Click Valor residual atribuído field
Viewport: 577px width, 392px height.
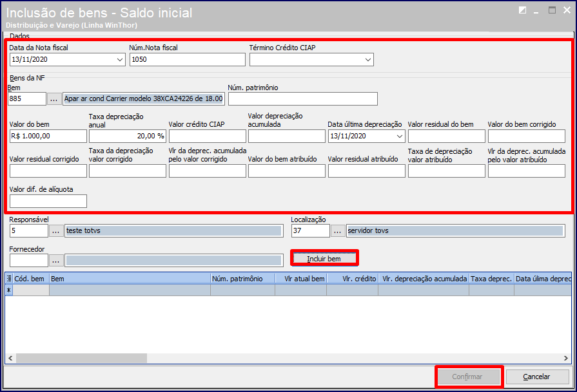pos(367,171)
